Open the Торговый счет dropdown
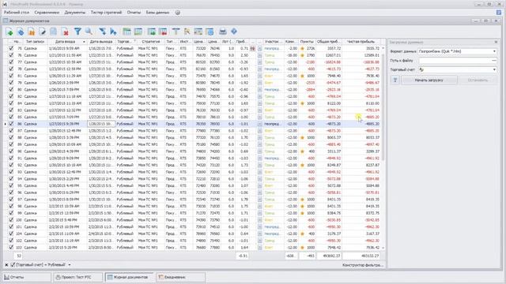506x284 pixels. 494,69
